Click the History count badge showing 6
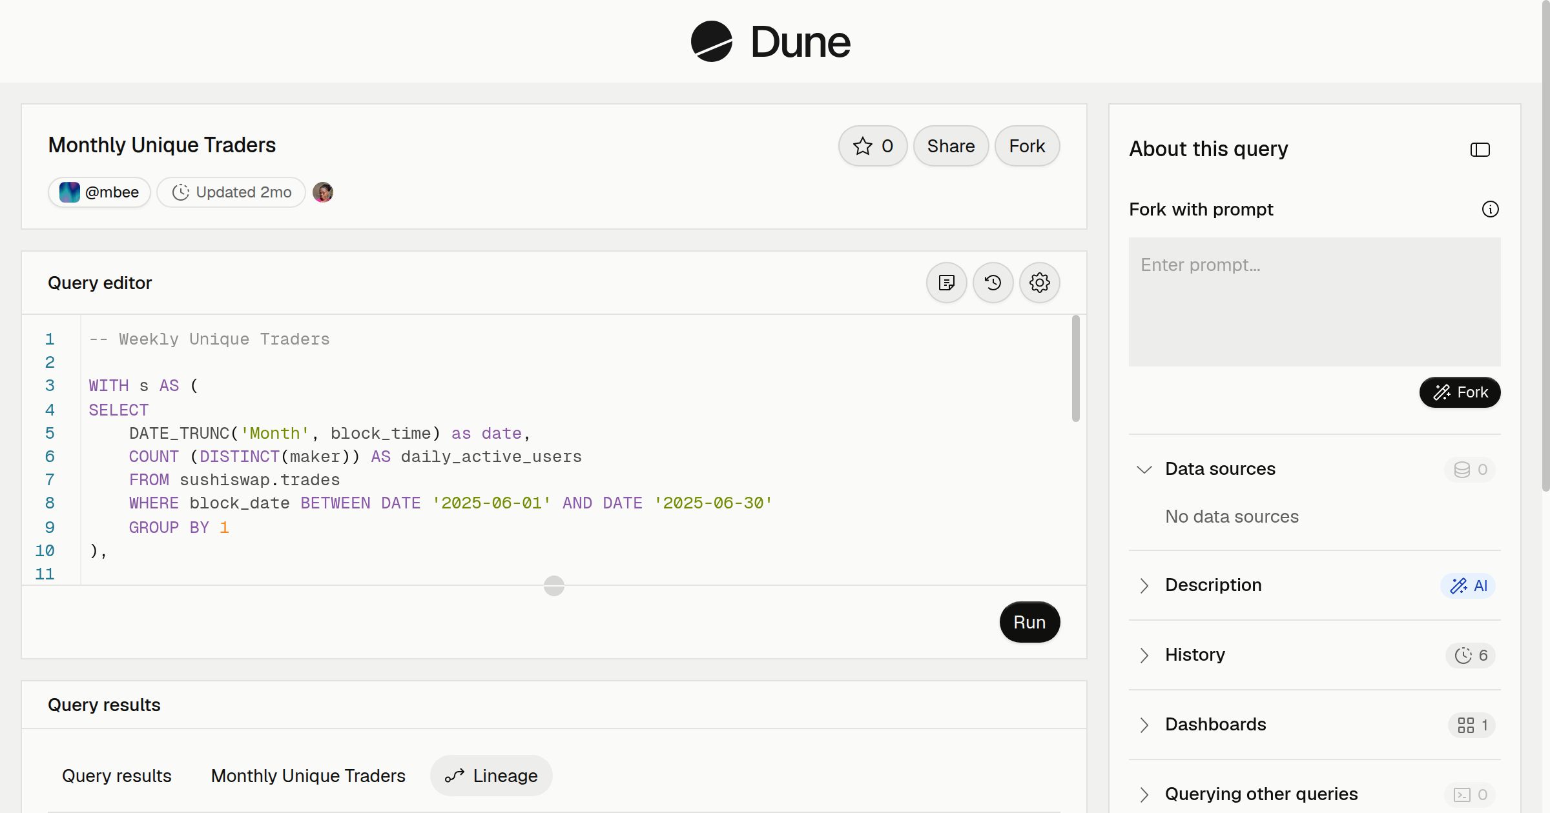 tap(1471, 655)
